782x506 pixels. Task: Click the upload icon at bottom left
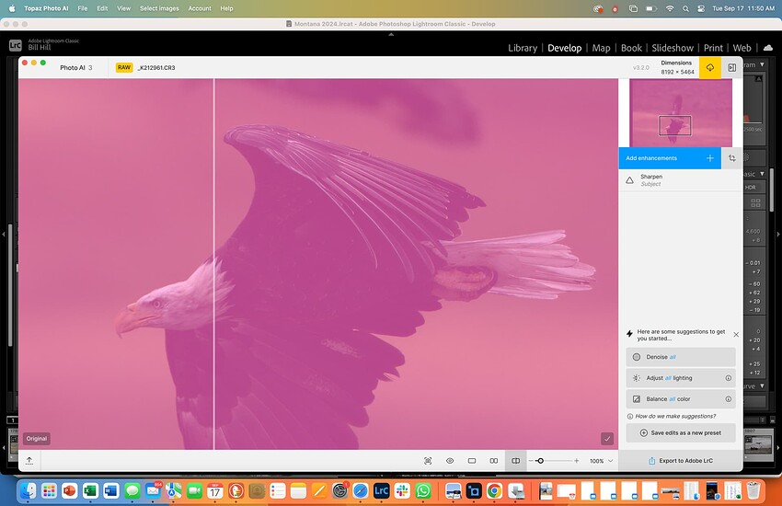click(x=29, y=460)
